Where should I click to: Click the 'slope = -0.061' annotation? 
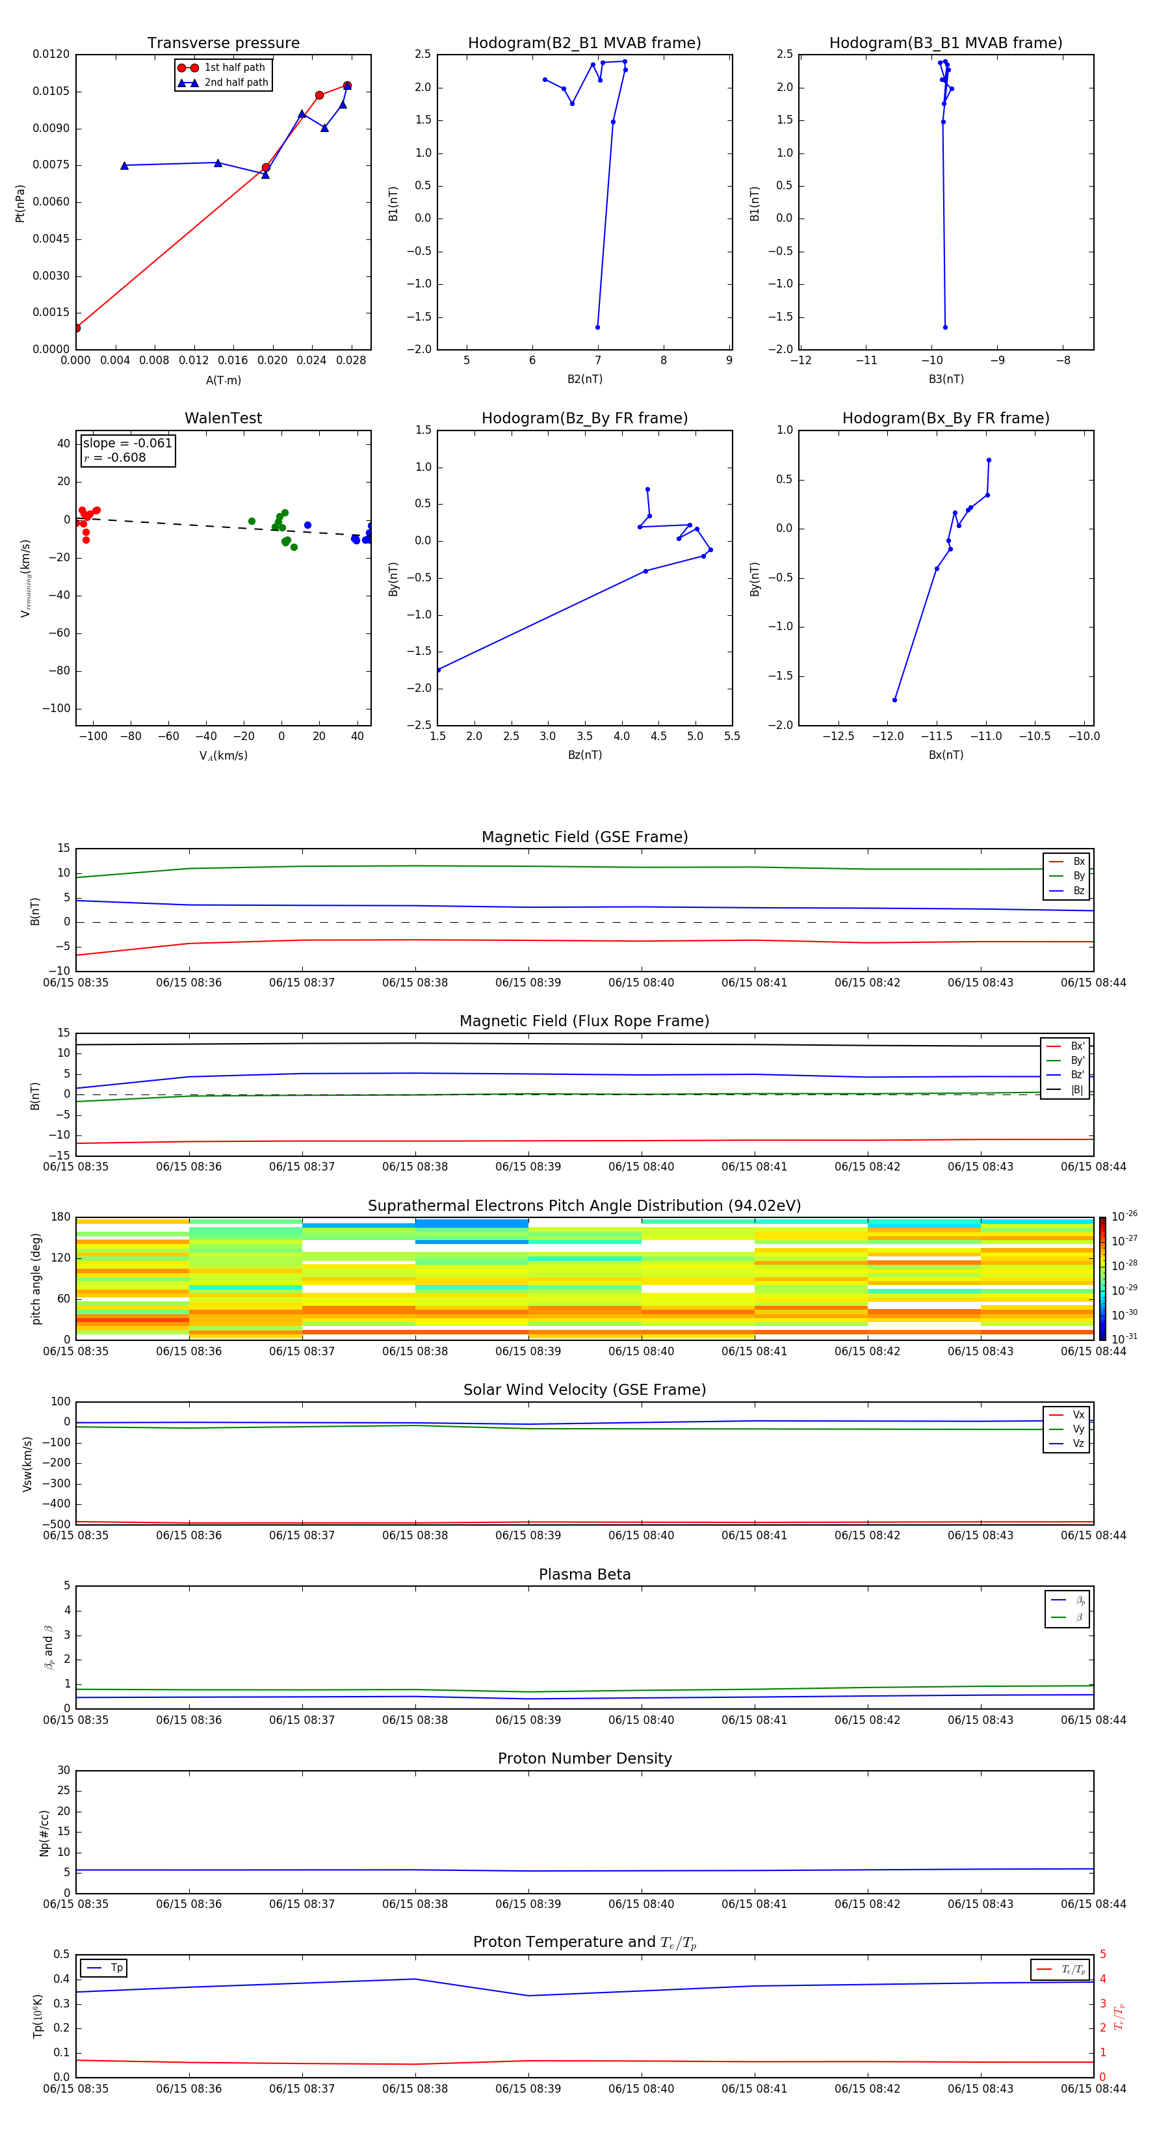coord(127,444)
